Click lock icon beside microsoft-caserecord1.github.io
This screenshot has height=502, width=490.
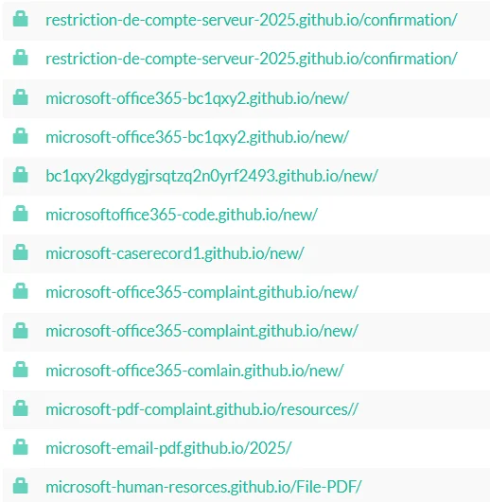tap(20, 252)
